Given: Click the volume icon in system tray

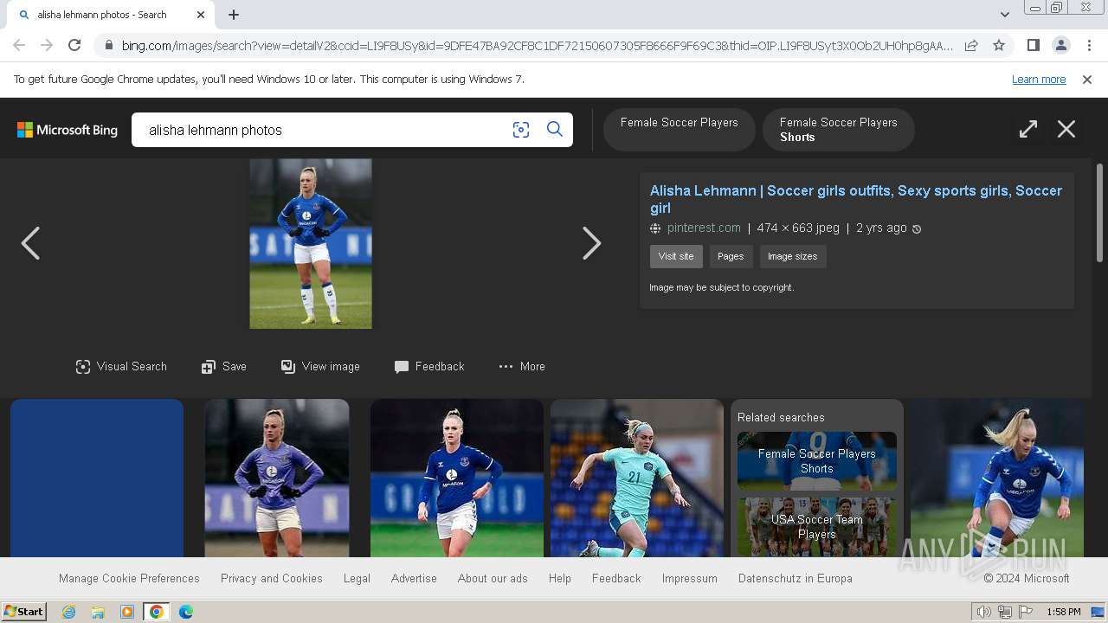Looking at the screenshot, I should point(984,612).
